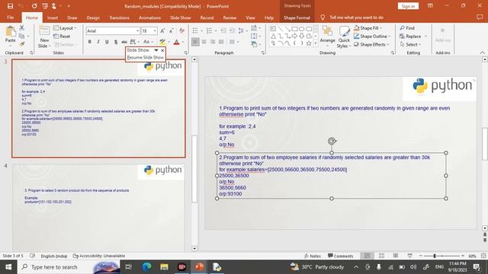488x274 pixels.
Task: Increase font size with the larger A icon
Action: click(x=162, y=30)
